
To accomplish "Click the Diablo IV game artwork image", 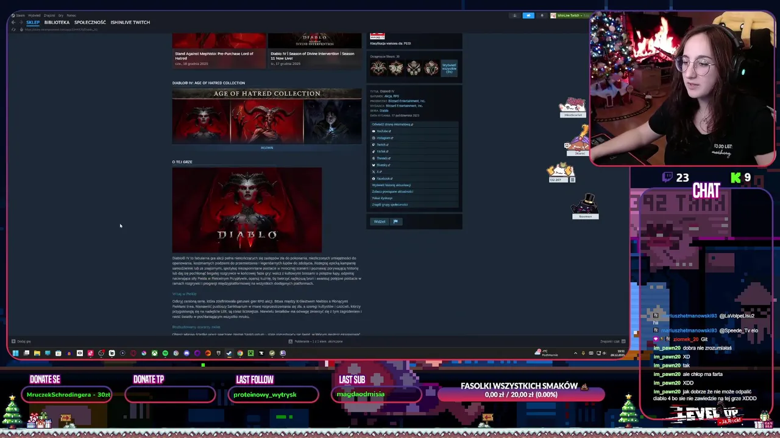I will point(247,210).
